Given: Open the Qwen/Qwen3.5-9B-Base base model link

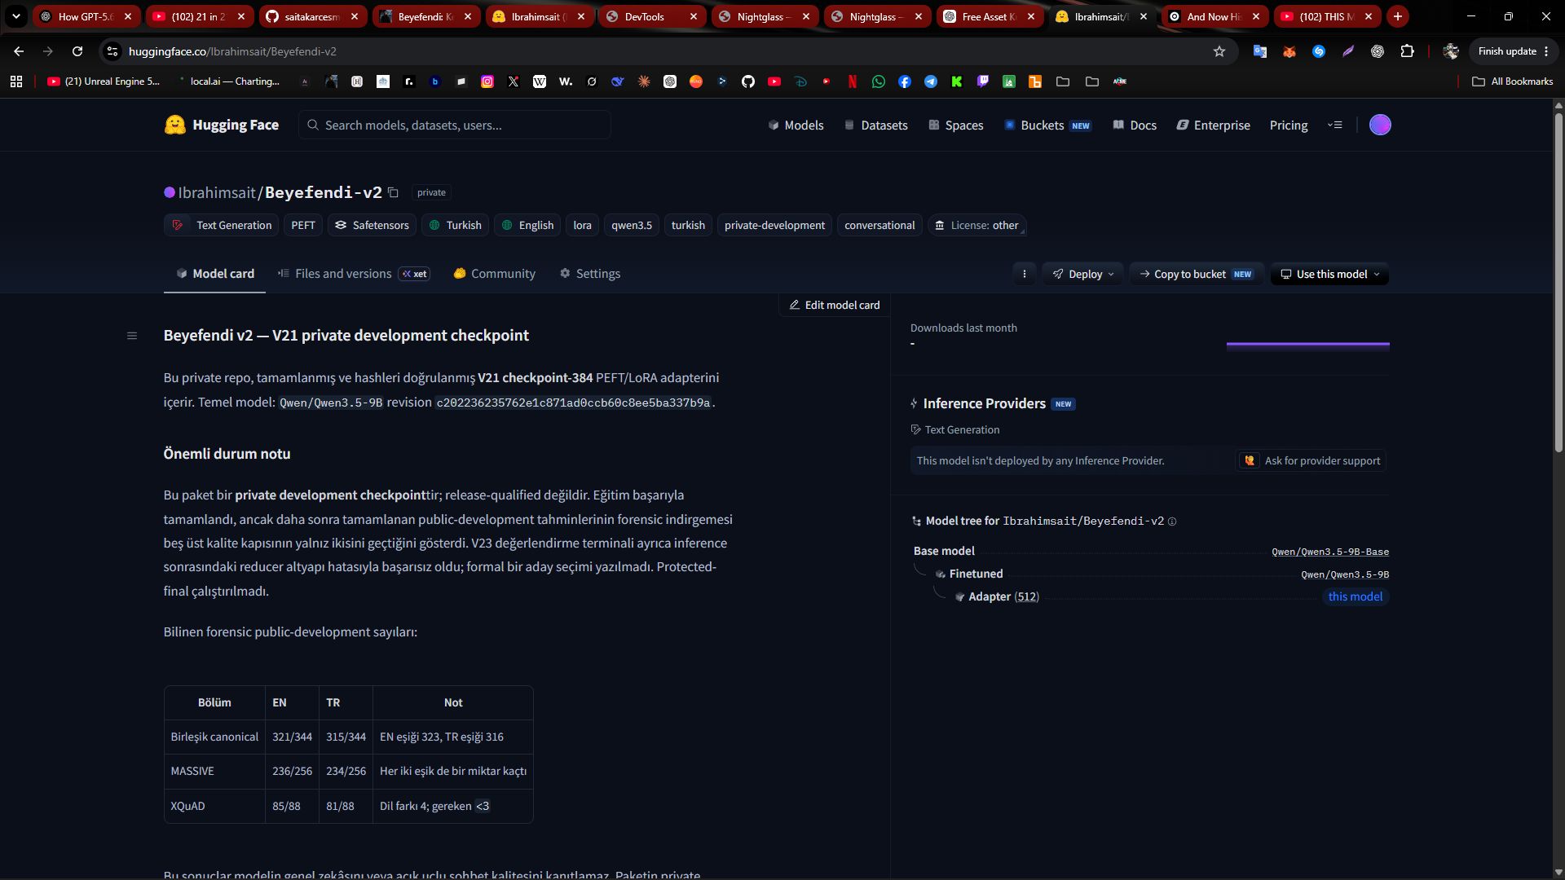Looking at the screenshot, I should [x=1330, y=552].
